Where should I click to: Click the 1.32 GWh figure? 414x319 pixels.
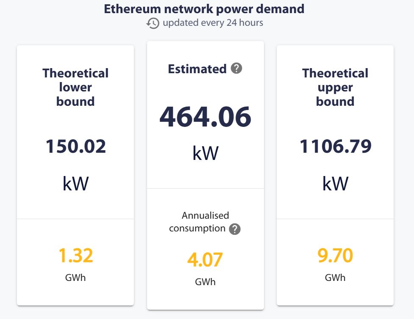click(75, 255)
